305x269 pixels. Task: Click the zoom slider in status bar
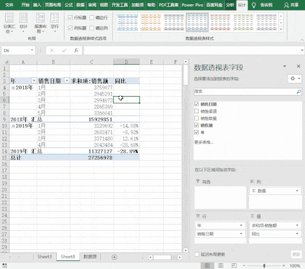264,266
